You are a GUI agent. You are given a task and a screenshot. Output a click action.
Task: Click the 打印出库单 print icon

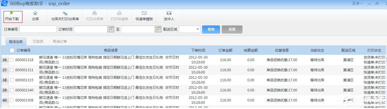pyautogui.click(x=94, y=13)
